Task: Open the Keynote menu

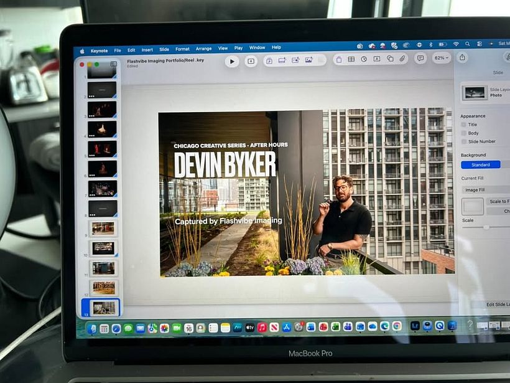Action: click(x=100, y=51)
